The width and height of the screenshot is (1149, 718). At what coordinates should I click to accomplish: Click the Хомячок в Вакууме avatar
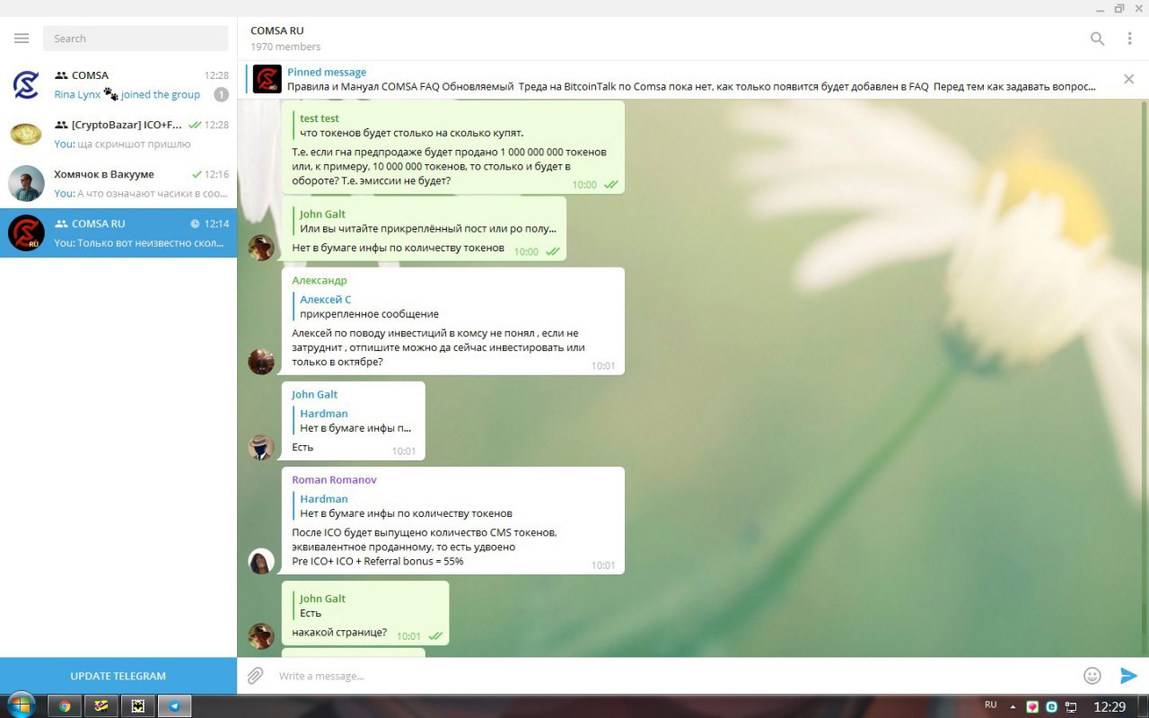(26, 183)
